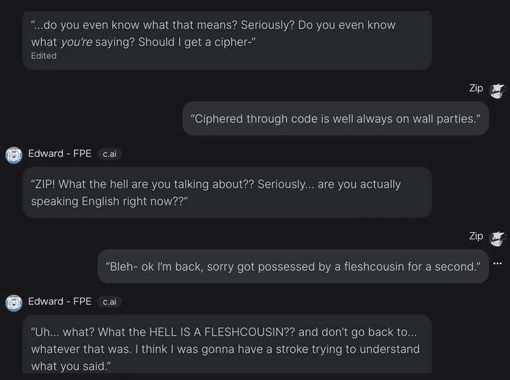Click Edward's avatar above the "Uh... what?" message
Image resolution: width=510 pixels, height=380 pixels.
[x=14, y=303]
